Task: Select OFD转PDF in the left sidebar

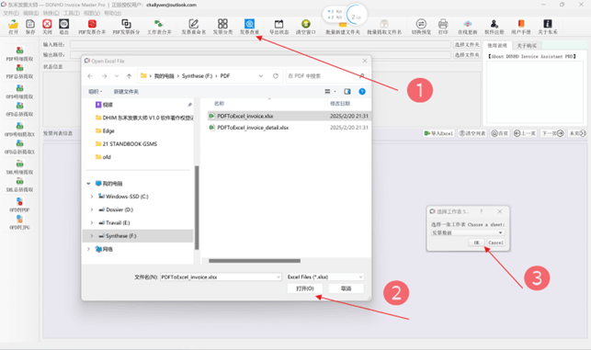Action: coord(19,205)
